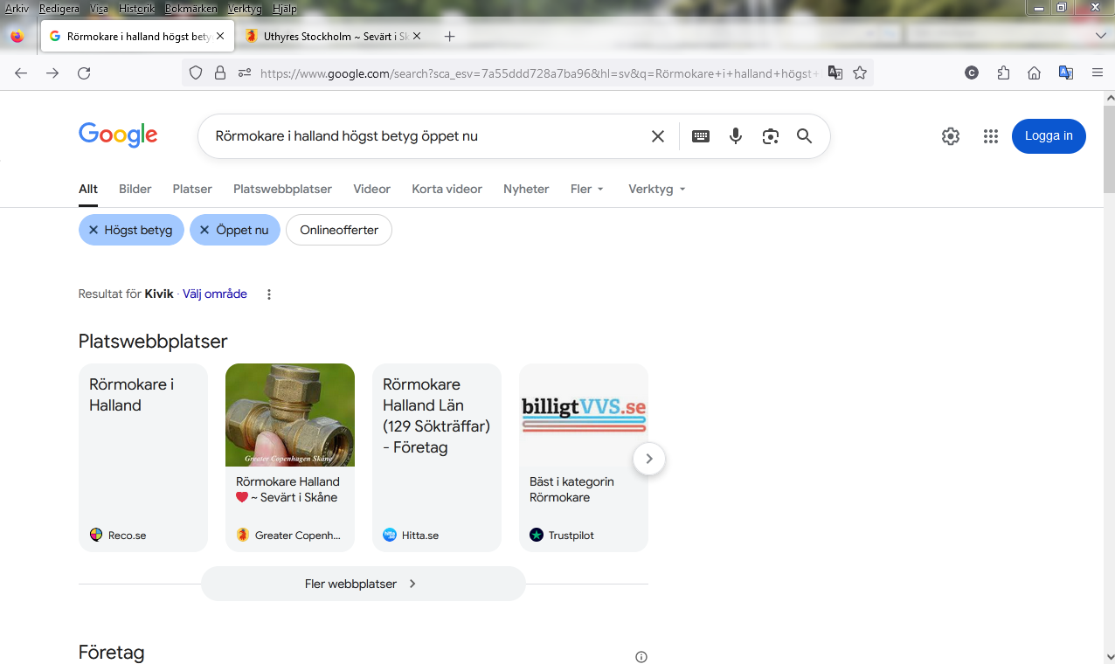
Task: Click the Google voice search microphone icon
Action: 736,136
